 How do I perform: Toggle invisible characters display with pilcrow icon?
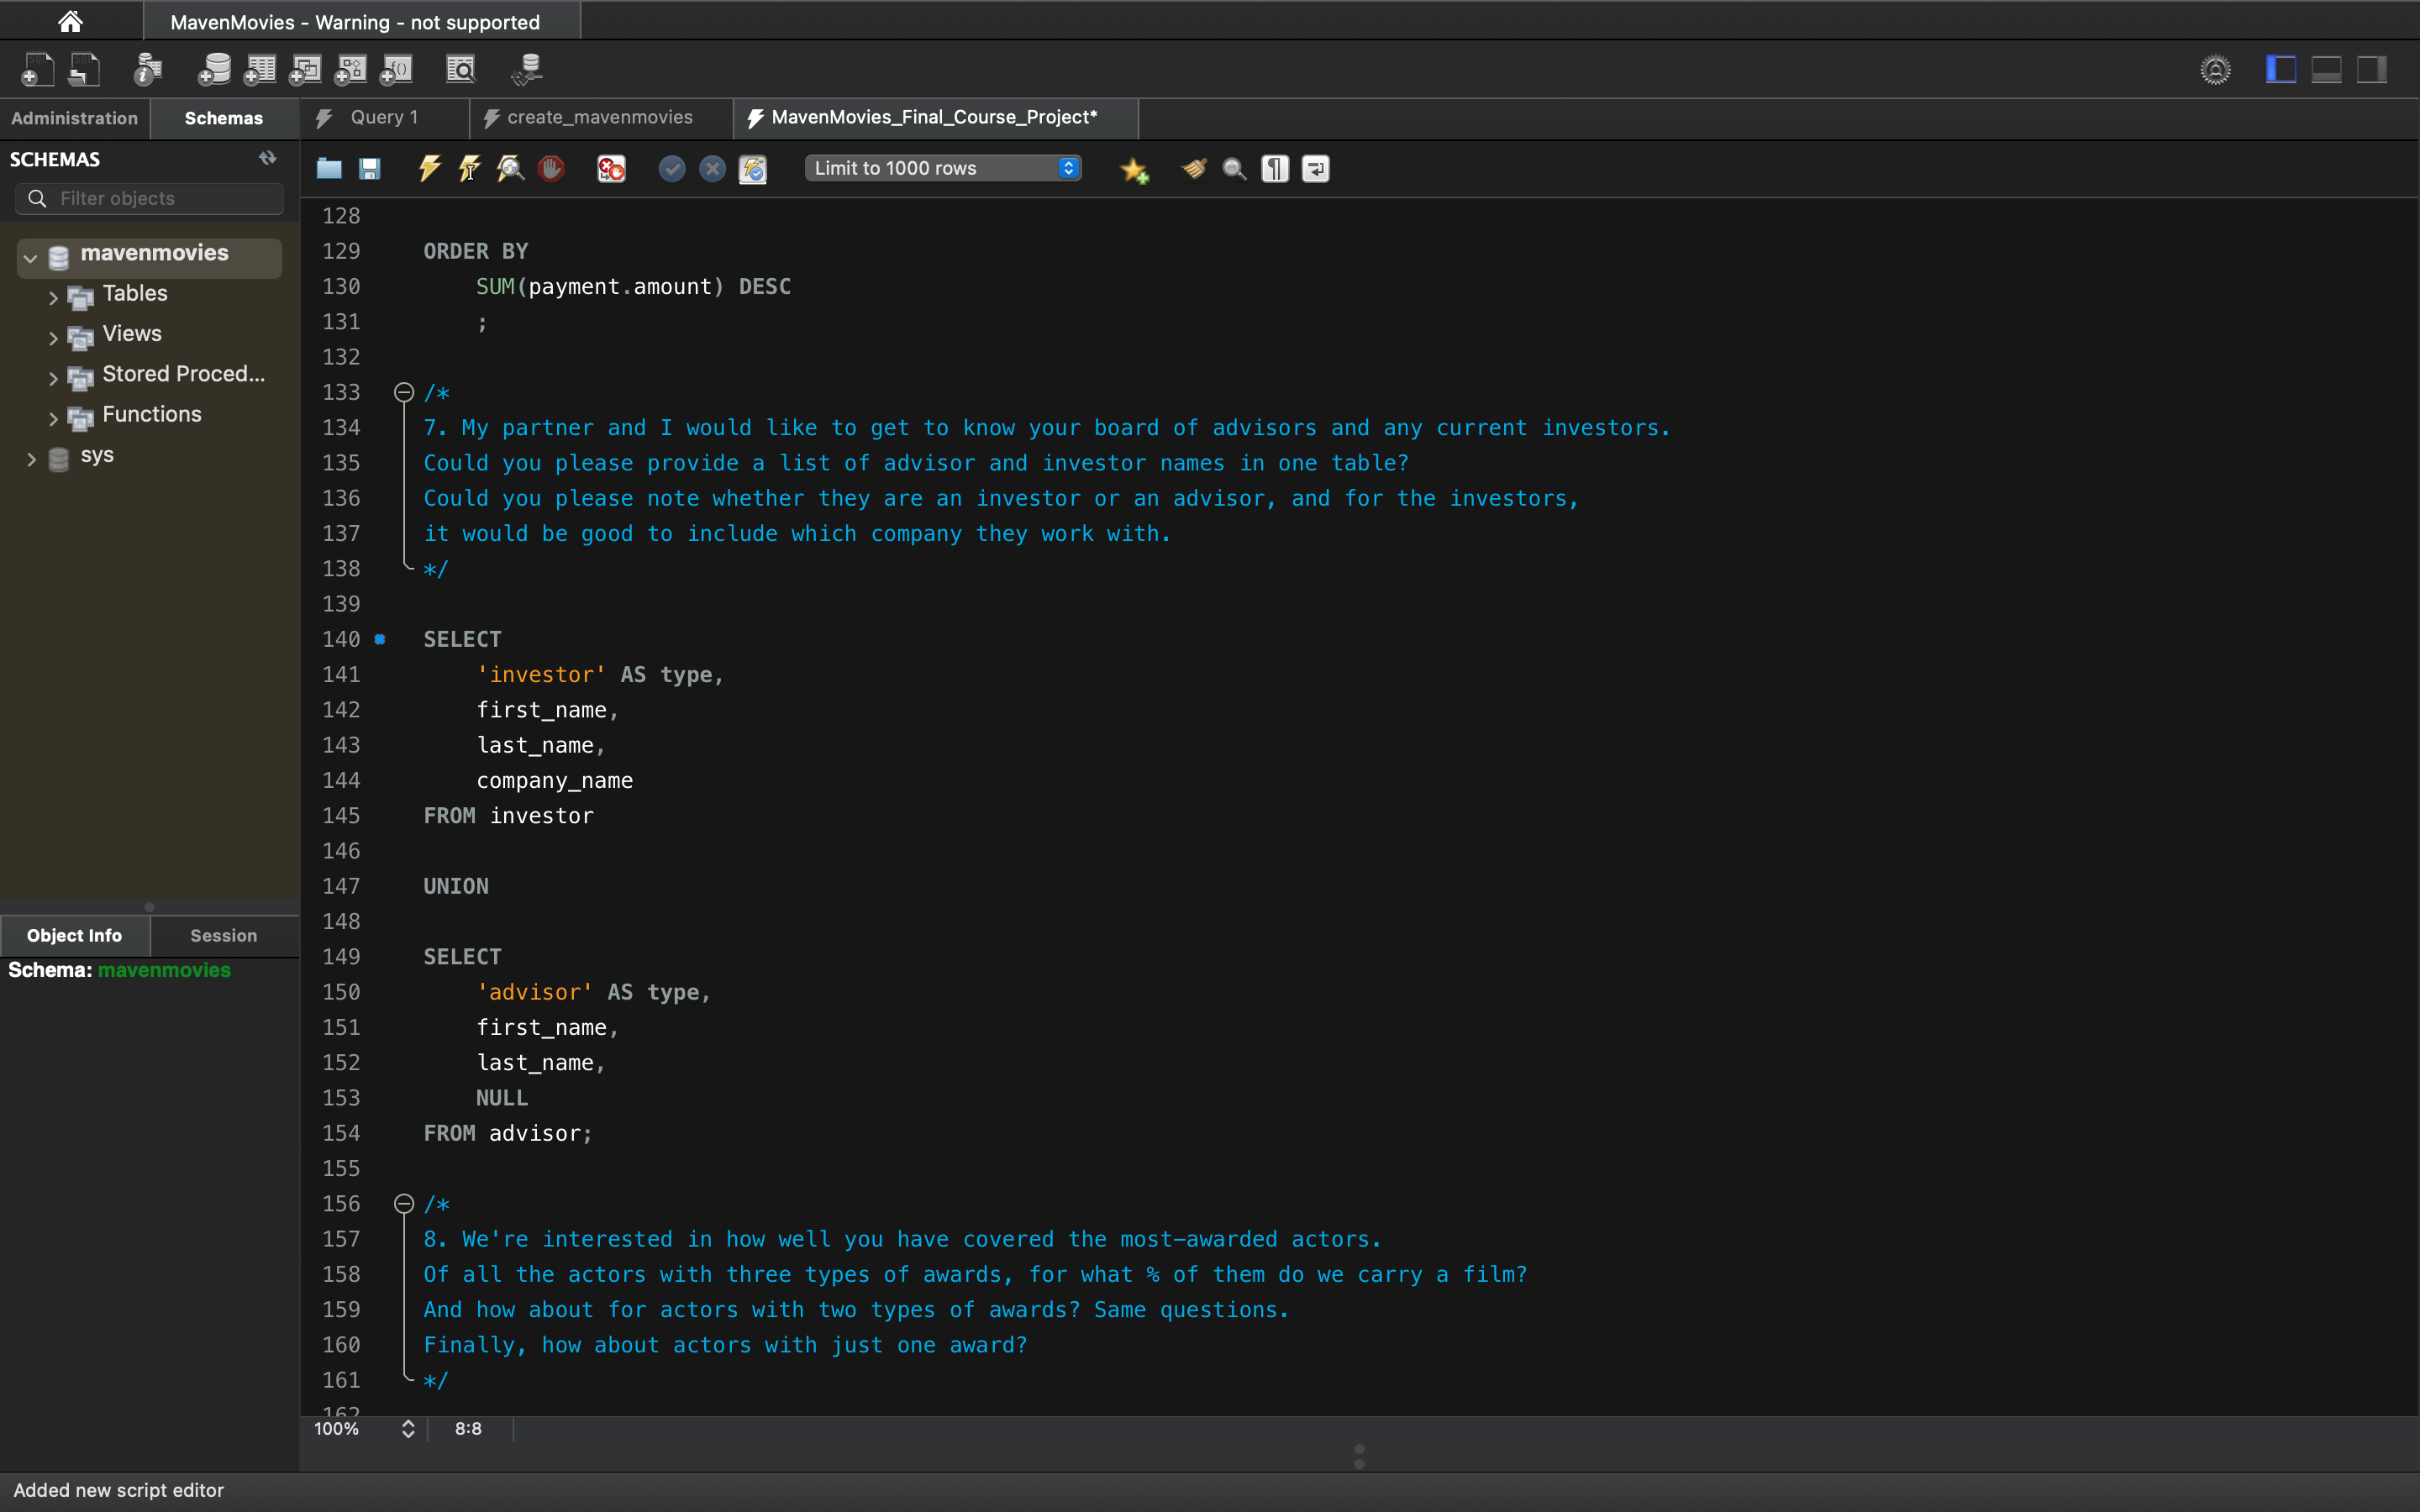coord(1275,168)
